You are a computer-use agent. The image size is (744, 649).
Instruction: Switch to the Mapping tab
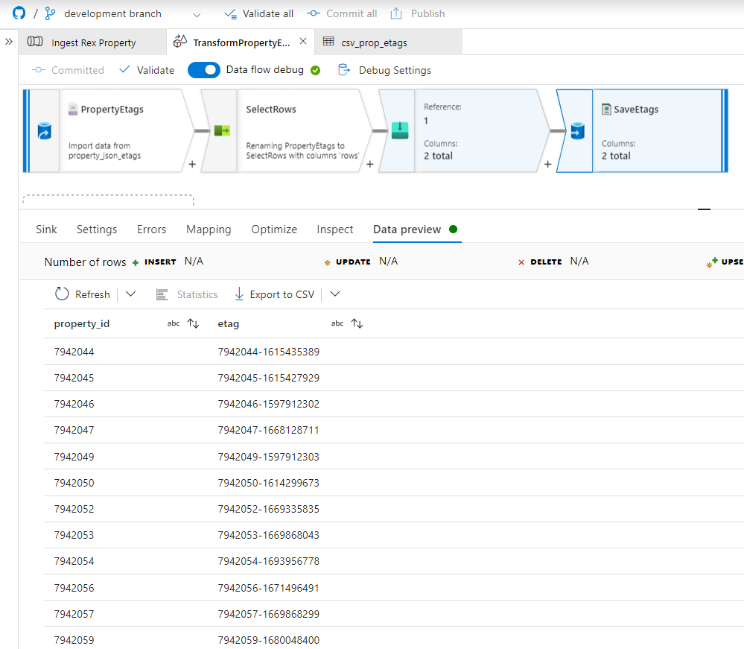click(x=209, y=229)
